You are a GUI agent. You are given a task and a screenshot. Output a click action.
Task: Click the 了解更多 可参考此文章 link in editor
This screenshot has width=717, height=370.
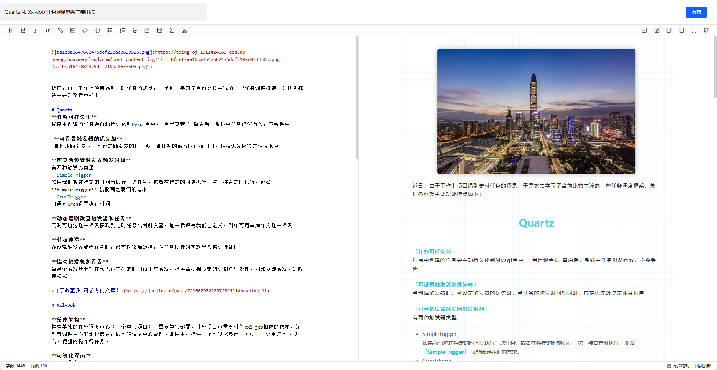(90, 291)
